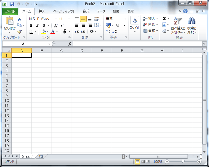The width and height of the screenshot is (209, 167).
Task: Click the Undo arrow icon
Action: [18, 4]
